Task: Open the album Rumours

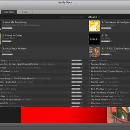Action: 95,78
